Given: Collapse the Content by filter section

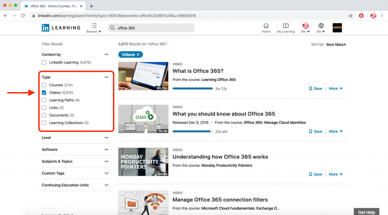Looking at the screenshot, I should coord(106,55).
